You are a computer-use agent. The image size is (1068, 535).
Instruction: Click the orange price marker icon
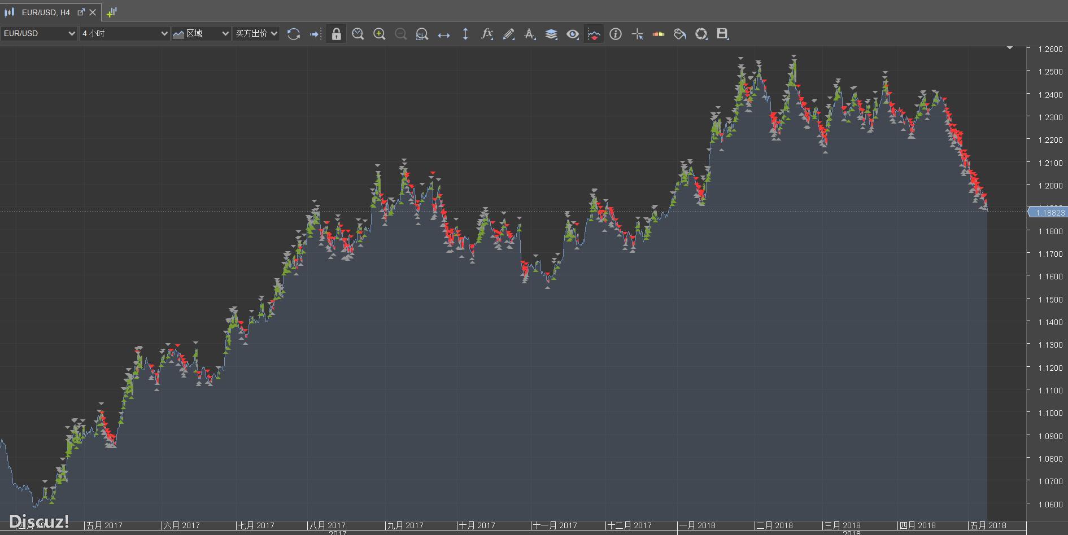pyautogui.click(x=659, y=34)
